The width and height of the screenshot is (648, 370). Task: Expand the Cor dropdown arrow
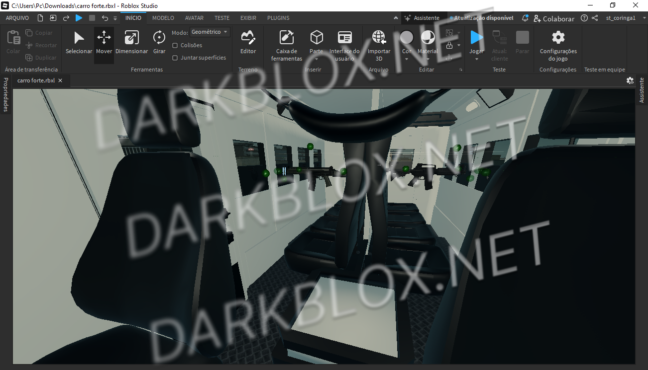[407, 59]
